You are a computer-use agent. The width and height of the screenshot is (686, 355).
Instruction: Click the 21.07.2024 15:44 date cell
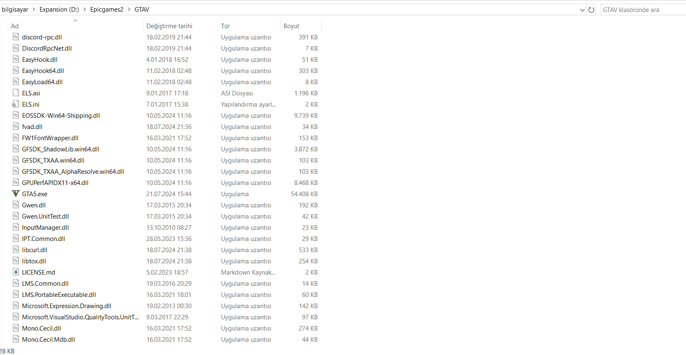pyautogui.click(x=169, y=194)
